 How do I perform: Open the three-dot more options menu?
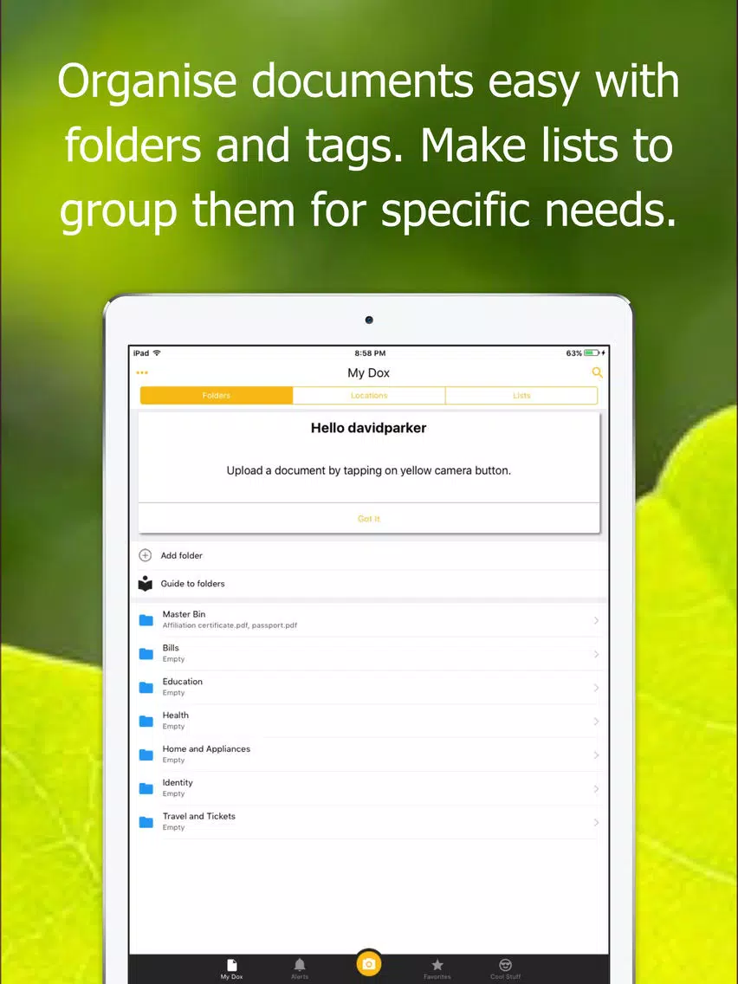click(x=142, y=372)
